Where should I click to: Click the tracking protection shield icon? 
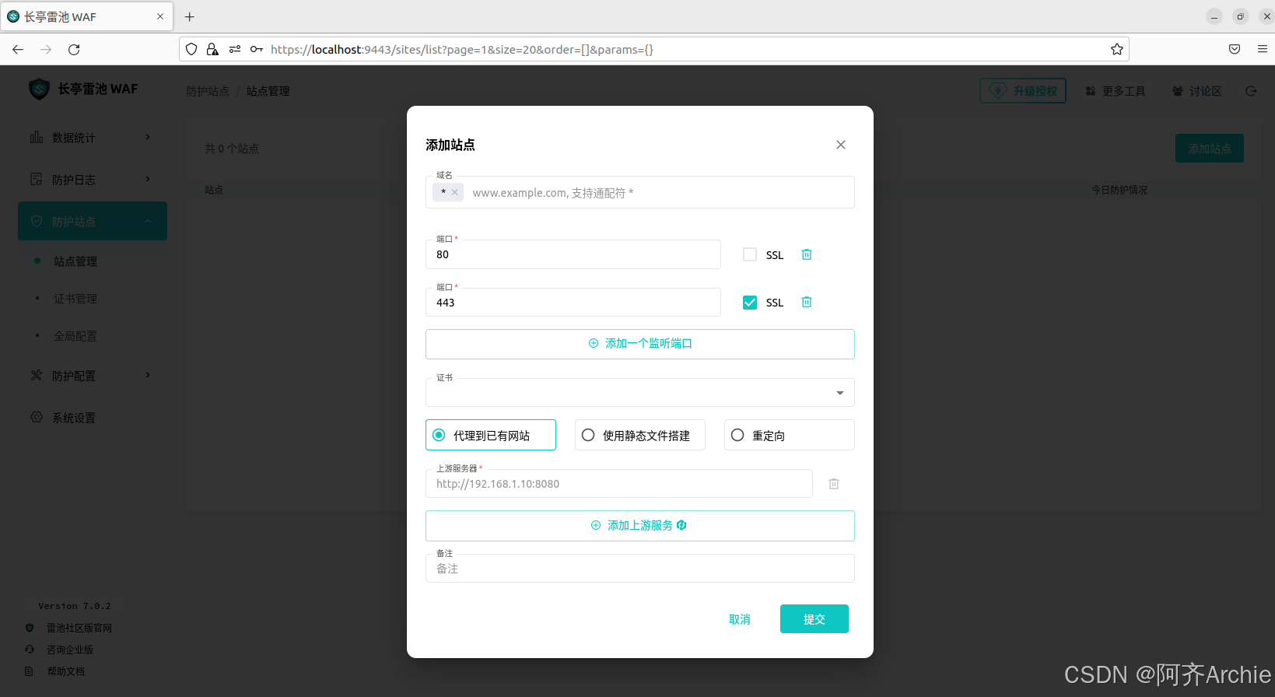click(x=191, y=49)
